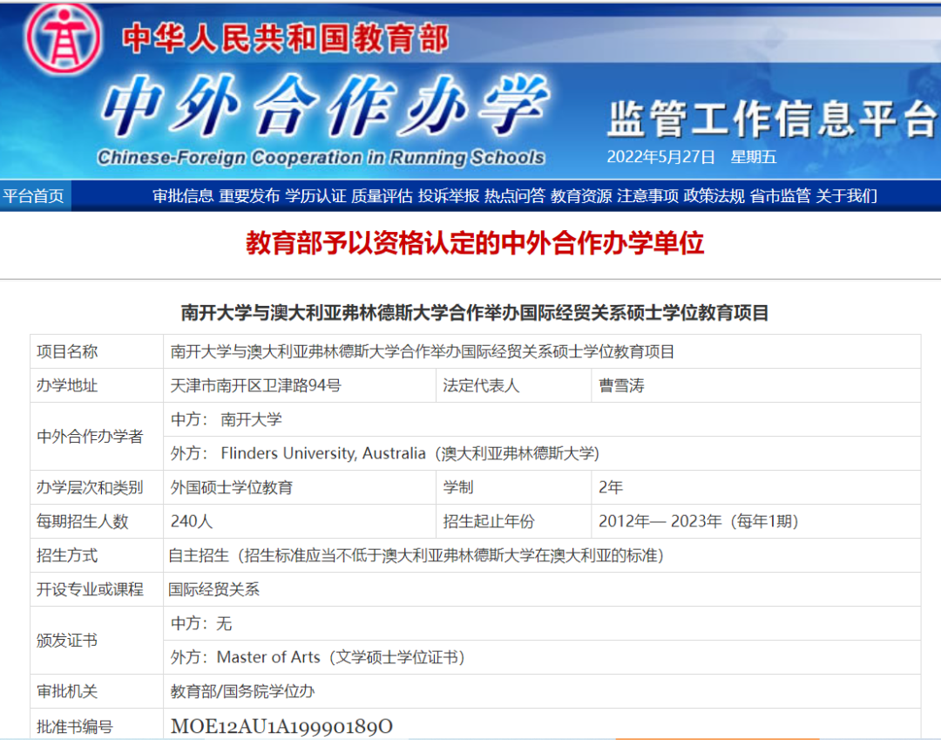The width and height of the screenshot is (941, 740).
Task: Click 省市监管 in the navigation bar
Action: (780, 195)
